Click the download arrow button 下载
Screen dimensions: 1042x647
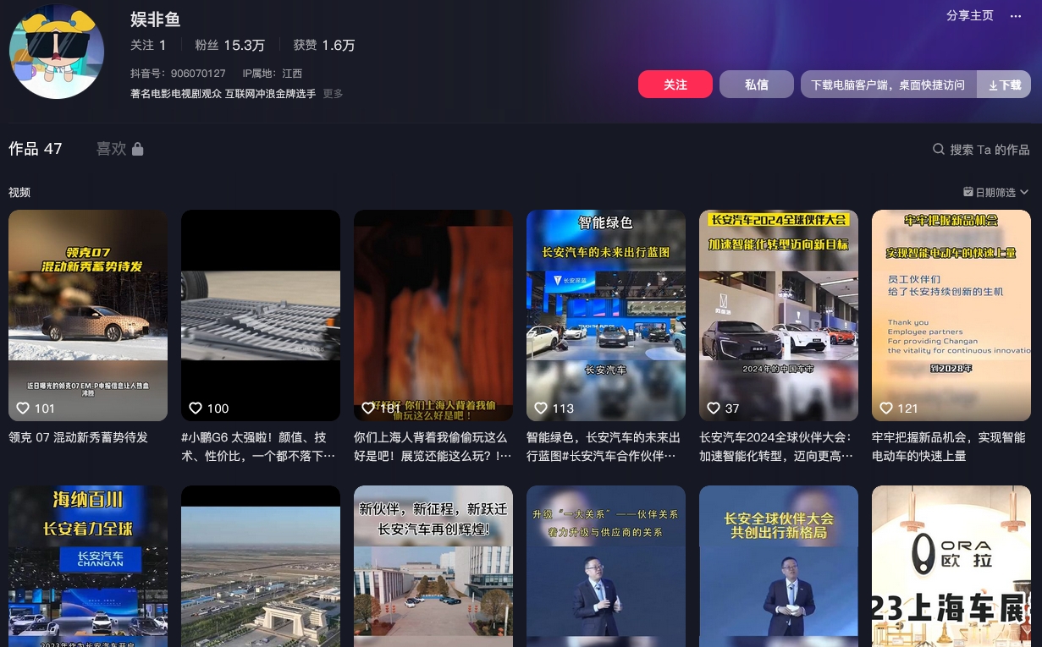tap(1005, 85)
